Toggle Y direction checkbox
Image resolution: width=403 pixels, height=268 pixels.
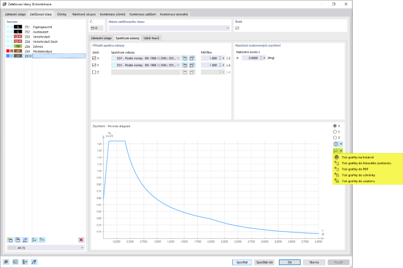click(x=94, y=65)
